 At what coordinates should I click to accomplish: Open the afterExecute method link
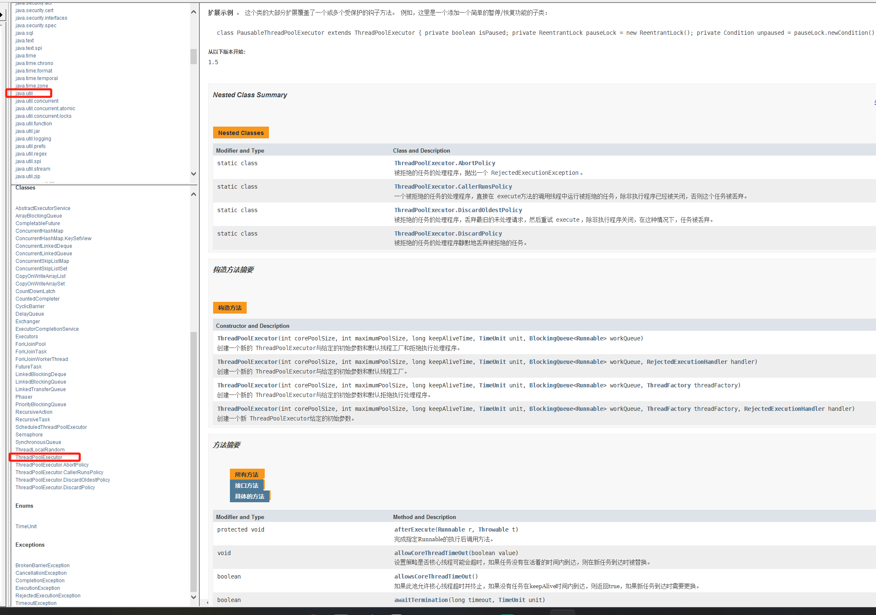pyautogui.click(x=414, y=529)
